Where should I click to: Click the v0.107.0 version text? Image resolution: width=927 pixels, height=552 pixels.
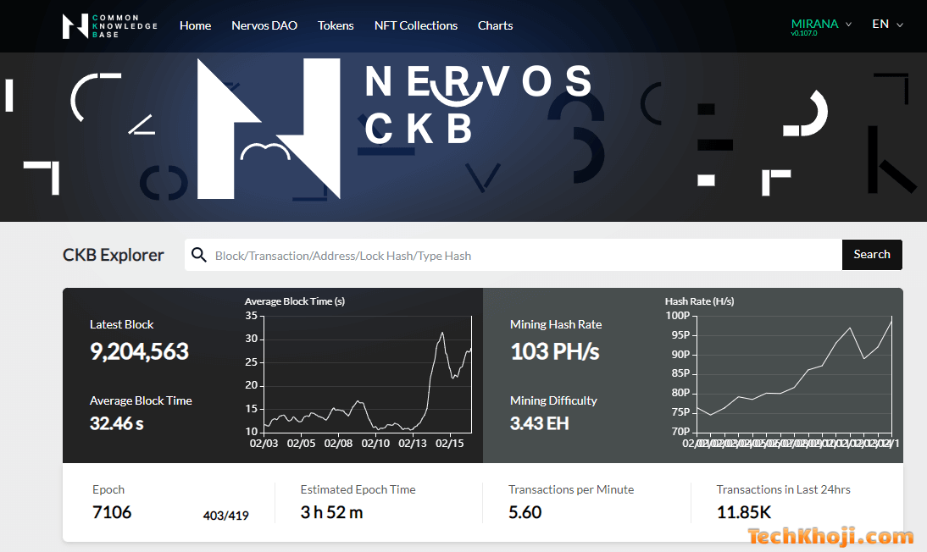pyautogui.click(x=804, y=34)
